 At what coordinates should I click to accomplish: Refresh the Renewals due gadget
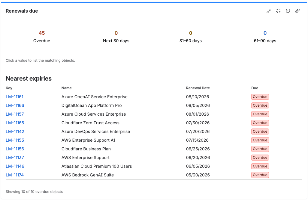[288, 11]
